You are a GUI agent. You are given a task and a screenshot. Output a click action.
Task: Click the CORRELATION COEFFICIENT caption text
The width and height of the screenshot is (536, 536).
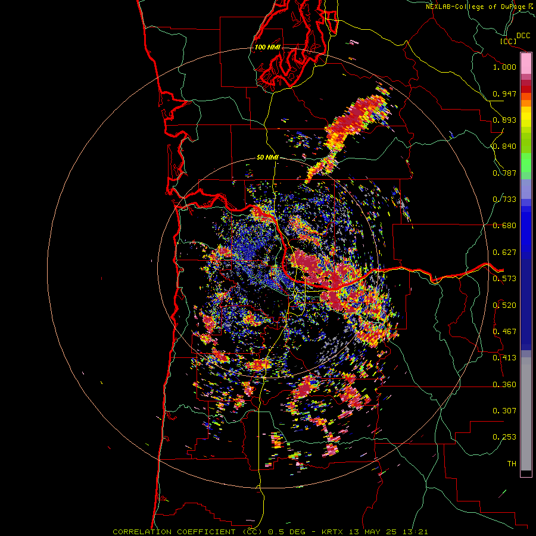coord(270,532)
